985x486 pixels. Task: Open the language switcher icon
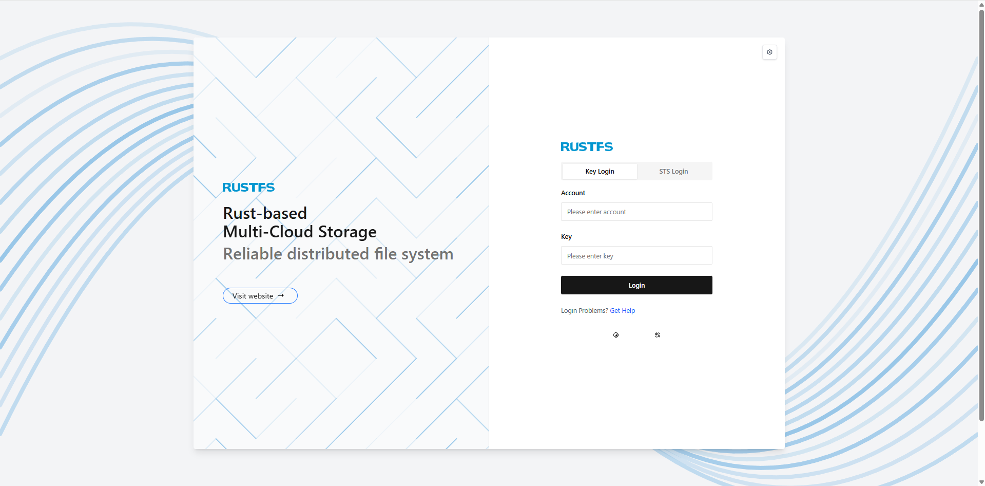pyautogui.click(x=658, y=335)
